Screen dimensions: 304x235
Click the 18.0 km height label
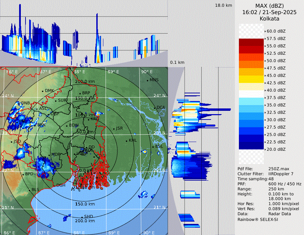coord(223,5)
